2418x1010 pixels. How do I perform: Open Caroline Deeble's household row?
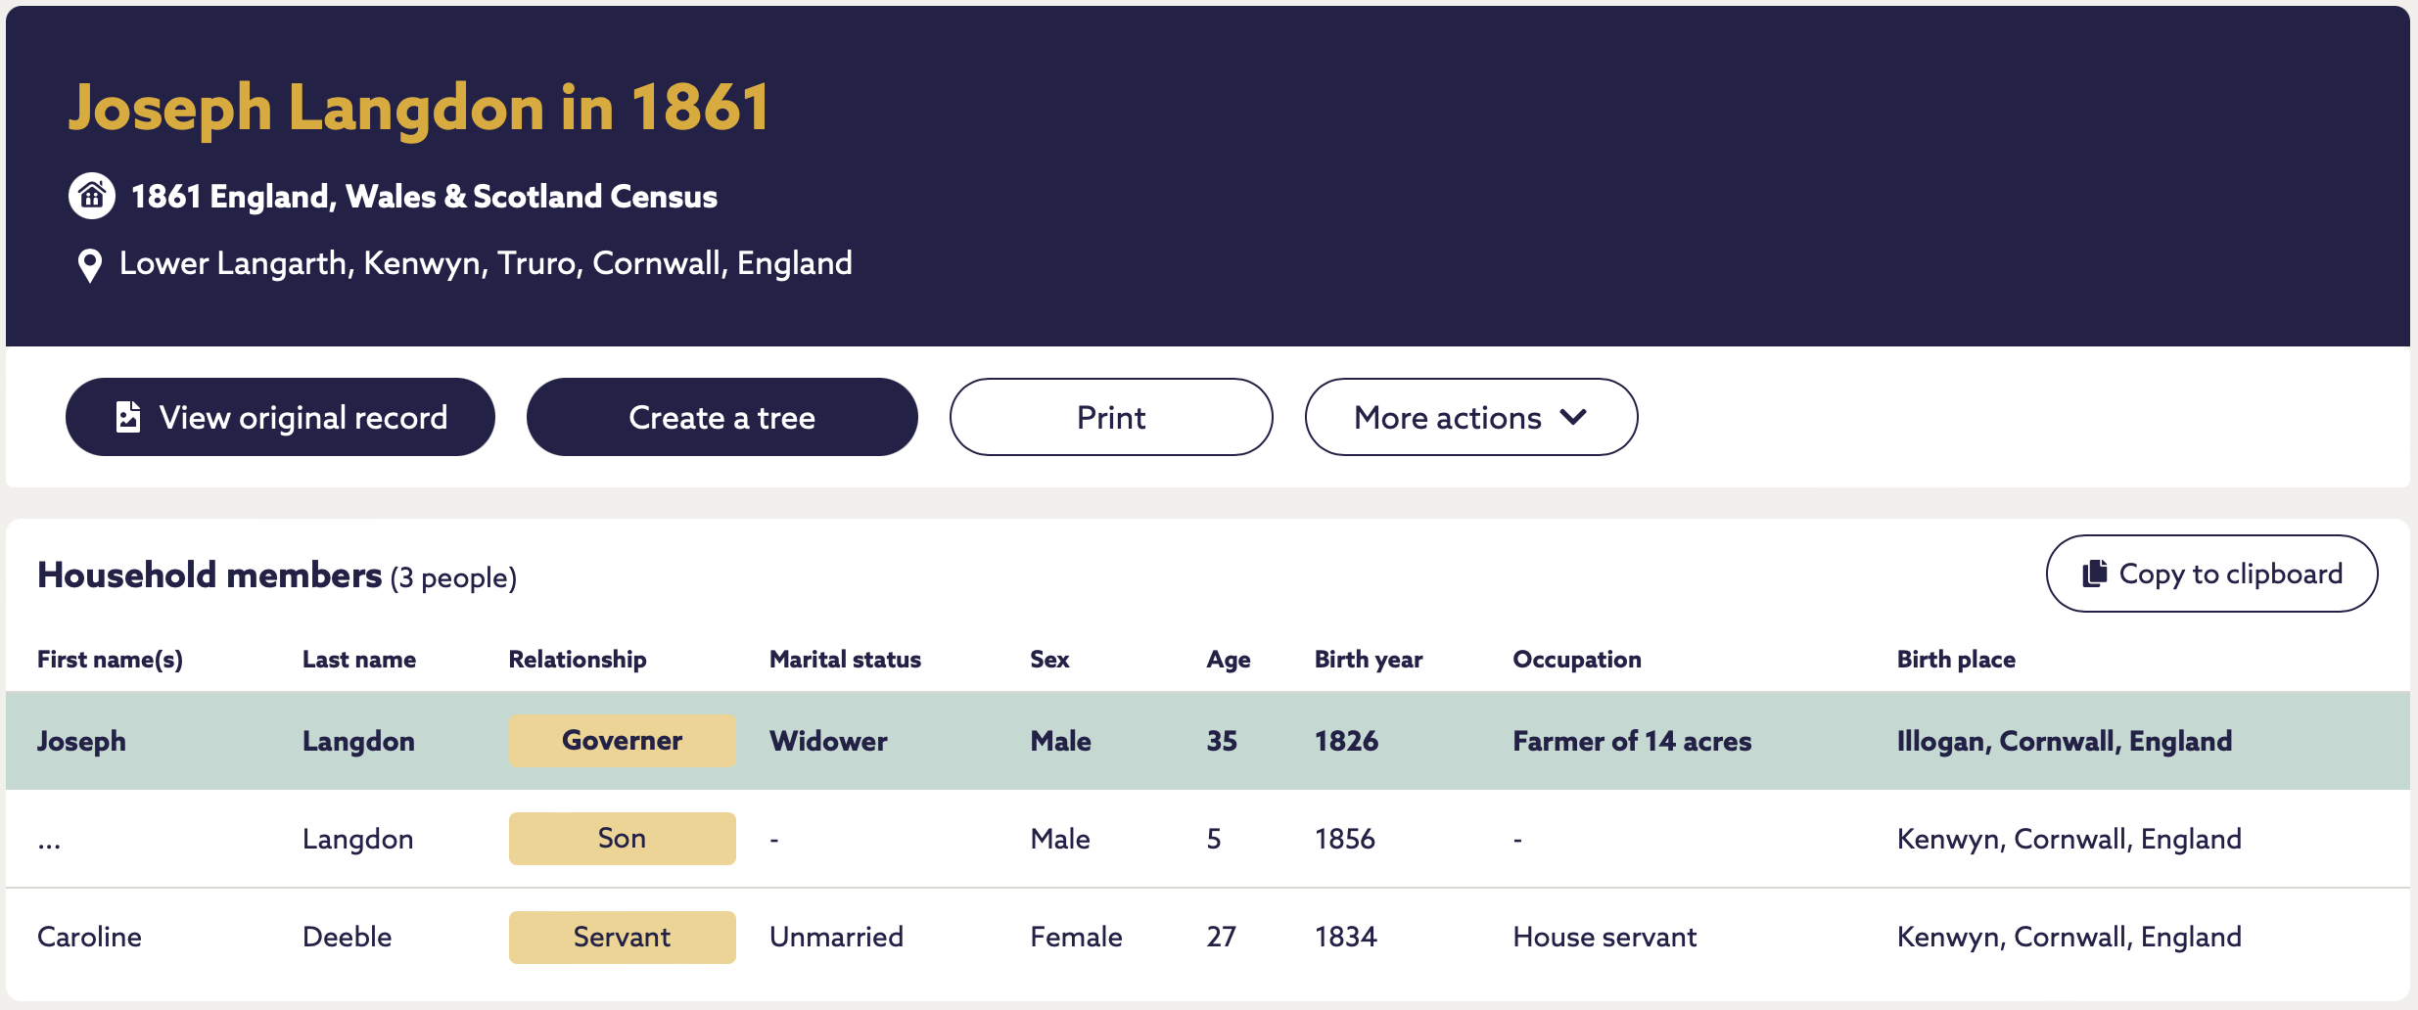click(x=1208, y=938)
